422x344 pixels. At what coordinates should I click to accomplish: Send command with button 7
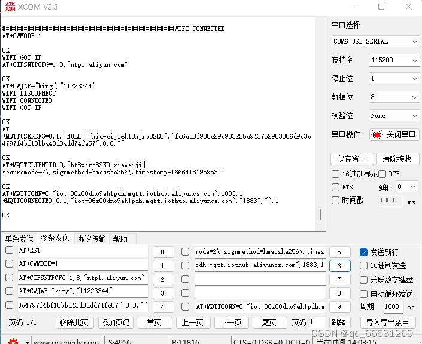pyautogui.click(x=339, y=279)
